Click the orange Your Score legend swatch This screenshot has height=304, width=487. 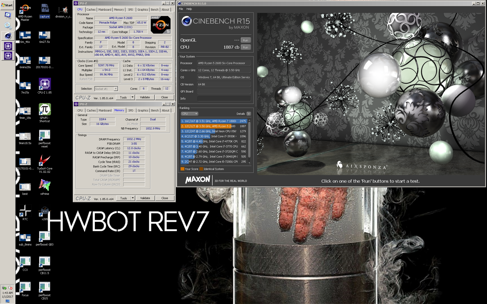pyautogui.click(x=182, y=169)
